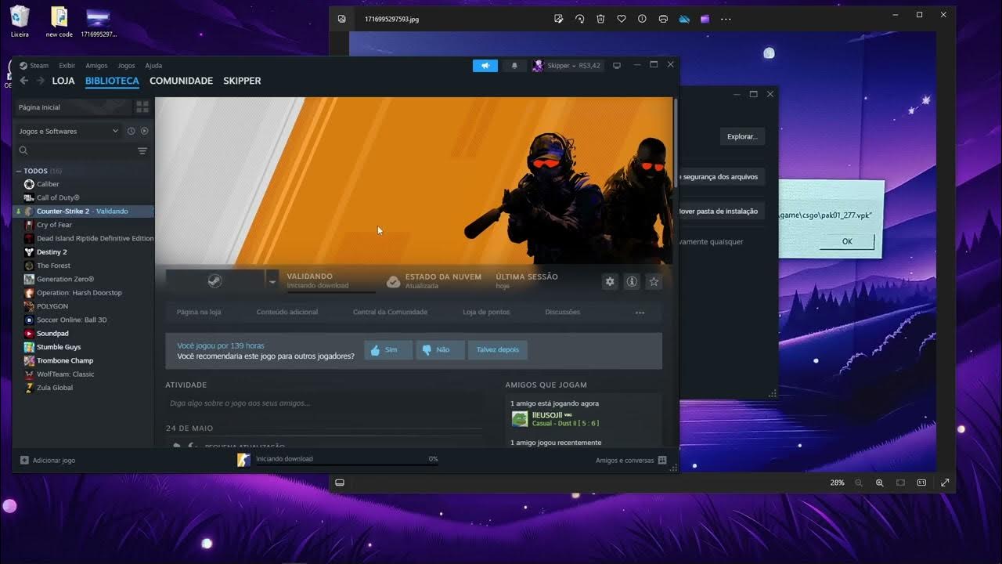Open Ajuda menu
Screen dimensions: 1002x564
[x=153, y=66]
